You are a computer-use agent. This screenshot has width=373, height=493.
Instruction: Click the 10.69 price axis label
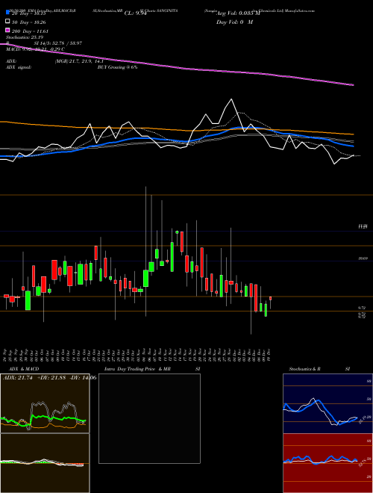point(363,258)
